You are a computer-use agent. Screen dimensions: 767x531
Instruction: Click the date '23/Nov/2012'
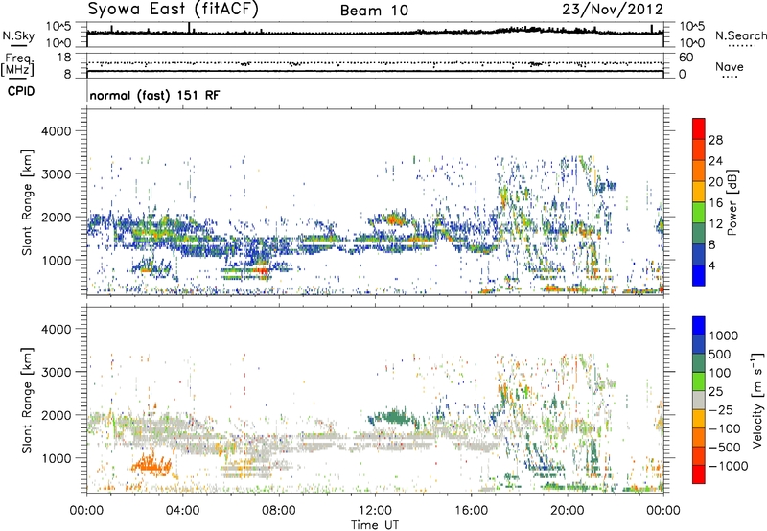[613, 10]
